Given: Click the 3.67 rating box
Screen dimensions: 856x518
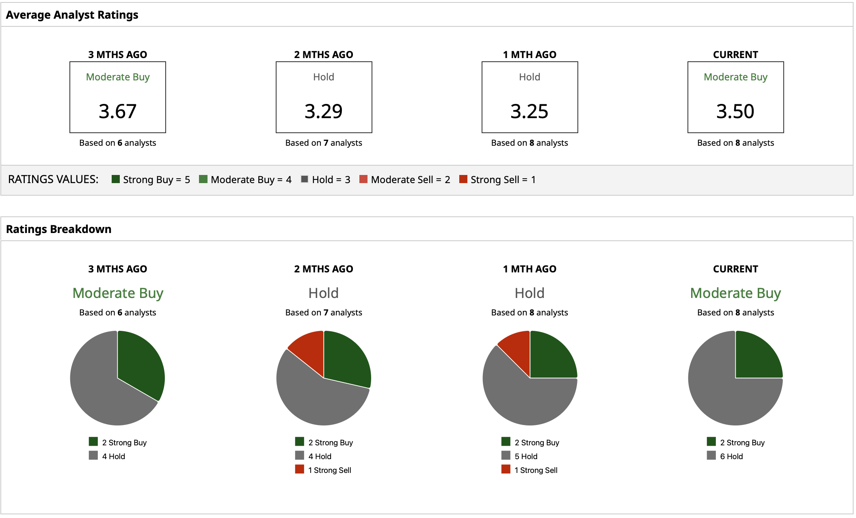Looking at the screenshot, I should (118, 97).
